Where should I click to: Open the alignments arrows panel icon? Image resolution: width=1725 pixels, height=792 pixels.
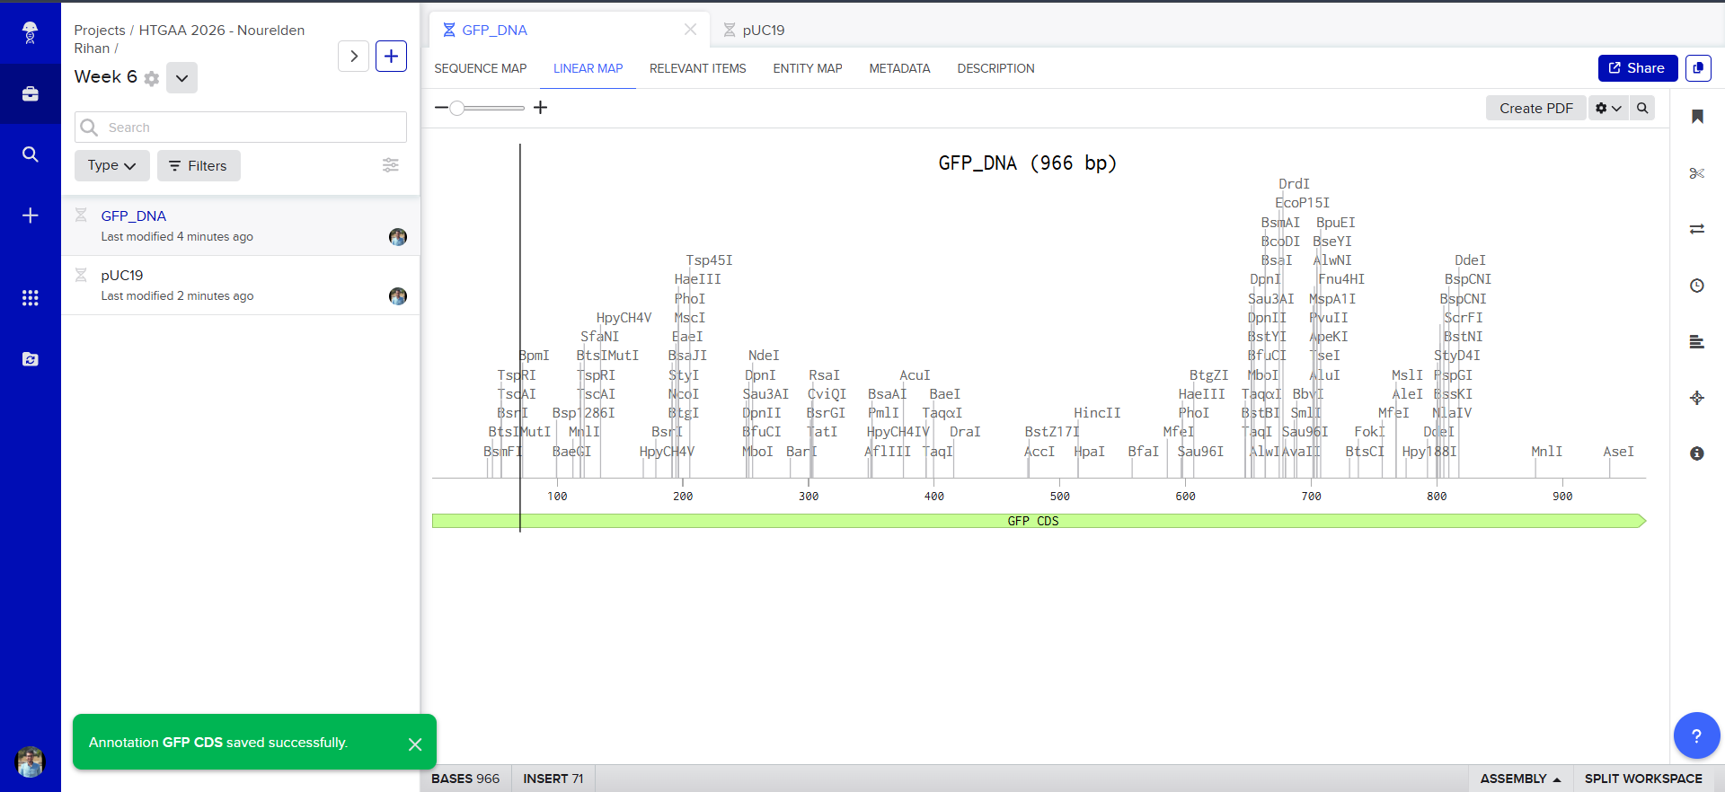click(1697, 229)
